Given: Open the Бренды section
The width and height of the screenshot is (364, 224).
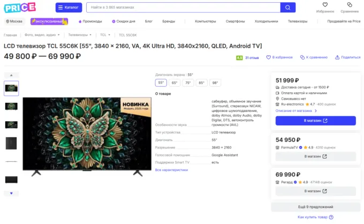Looking at the screenshot, I should coord(169,21).
